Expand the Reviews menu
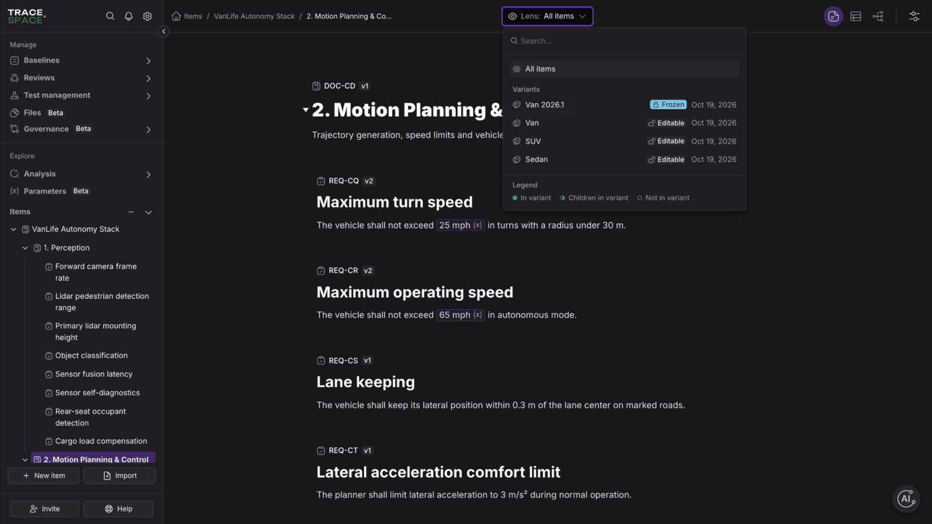The width and height of the screenshot is (932, 524). point(149,78)
